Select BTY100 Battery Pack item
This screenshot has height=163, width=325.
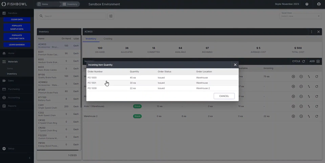click(59, 99)
